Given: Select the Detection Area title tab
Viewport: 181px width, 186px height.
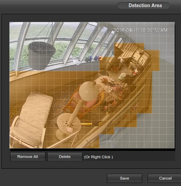Looking at the screenshot, I should [x=145, y=5].
